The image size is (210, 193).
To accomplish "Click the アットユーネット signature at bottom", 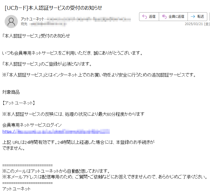I will 16,189.
